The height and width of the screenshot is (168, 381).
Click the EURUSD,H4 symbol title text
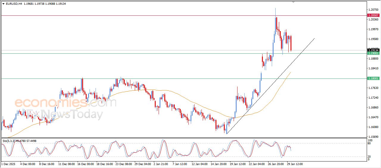pos(14,4)
